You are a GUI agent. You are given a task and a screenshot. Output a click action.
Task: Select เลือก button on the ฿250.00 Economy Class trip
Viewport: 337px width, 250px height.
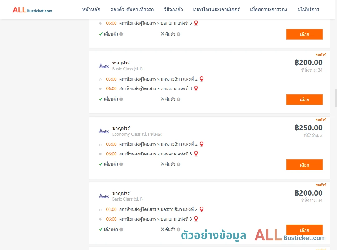304,165
